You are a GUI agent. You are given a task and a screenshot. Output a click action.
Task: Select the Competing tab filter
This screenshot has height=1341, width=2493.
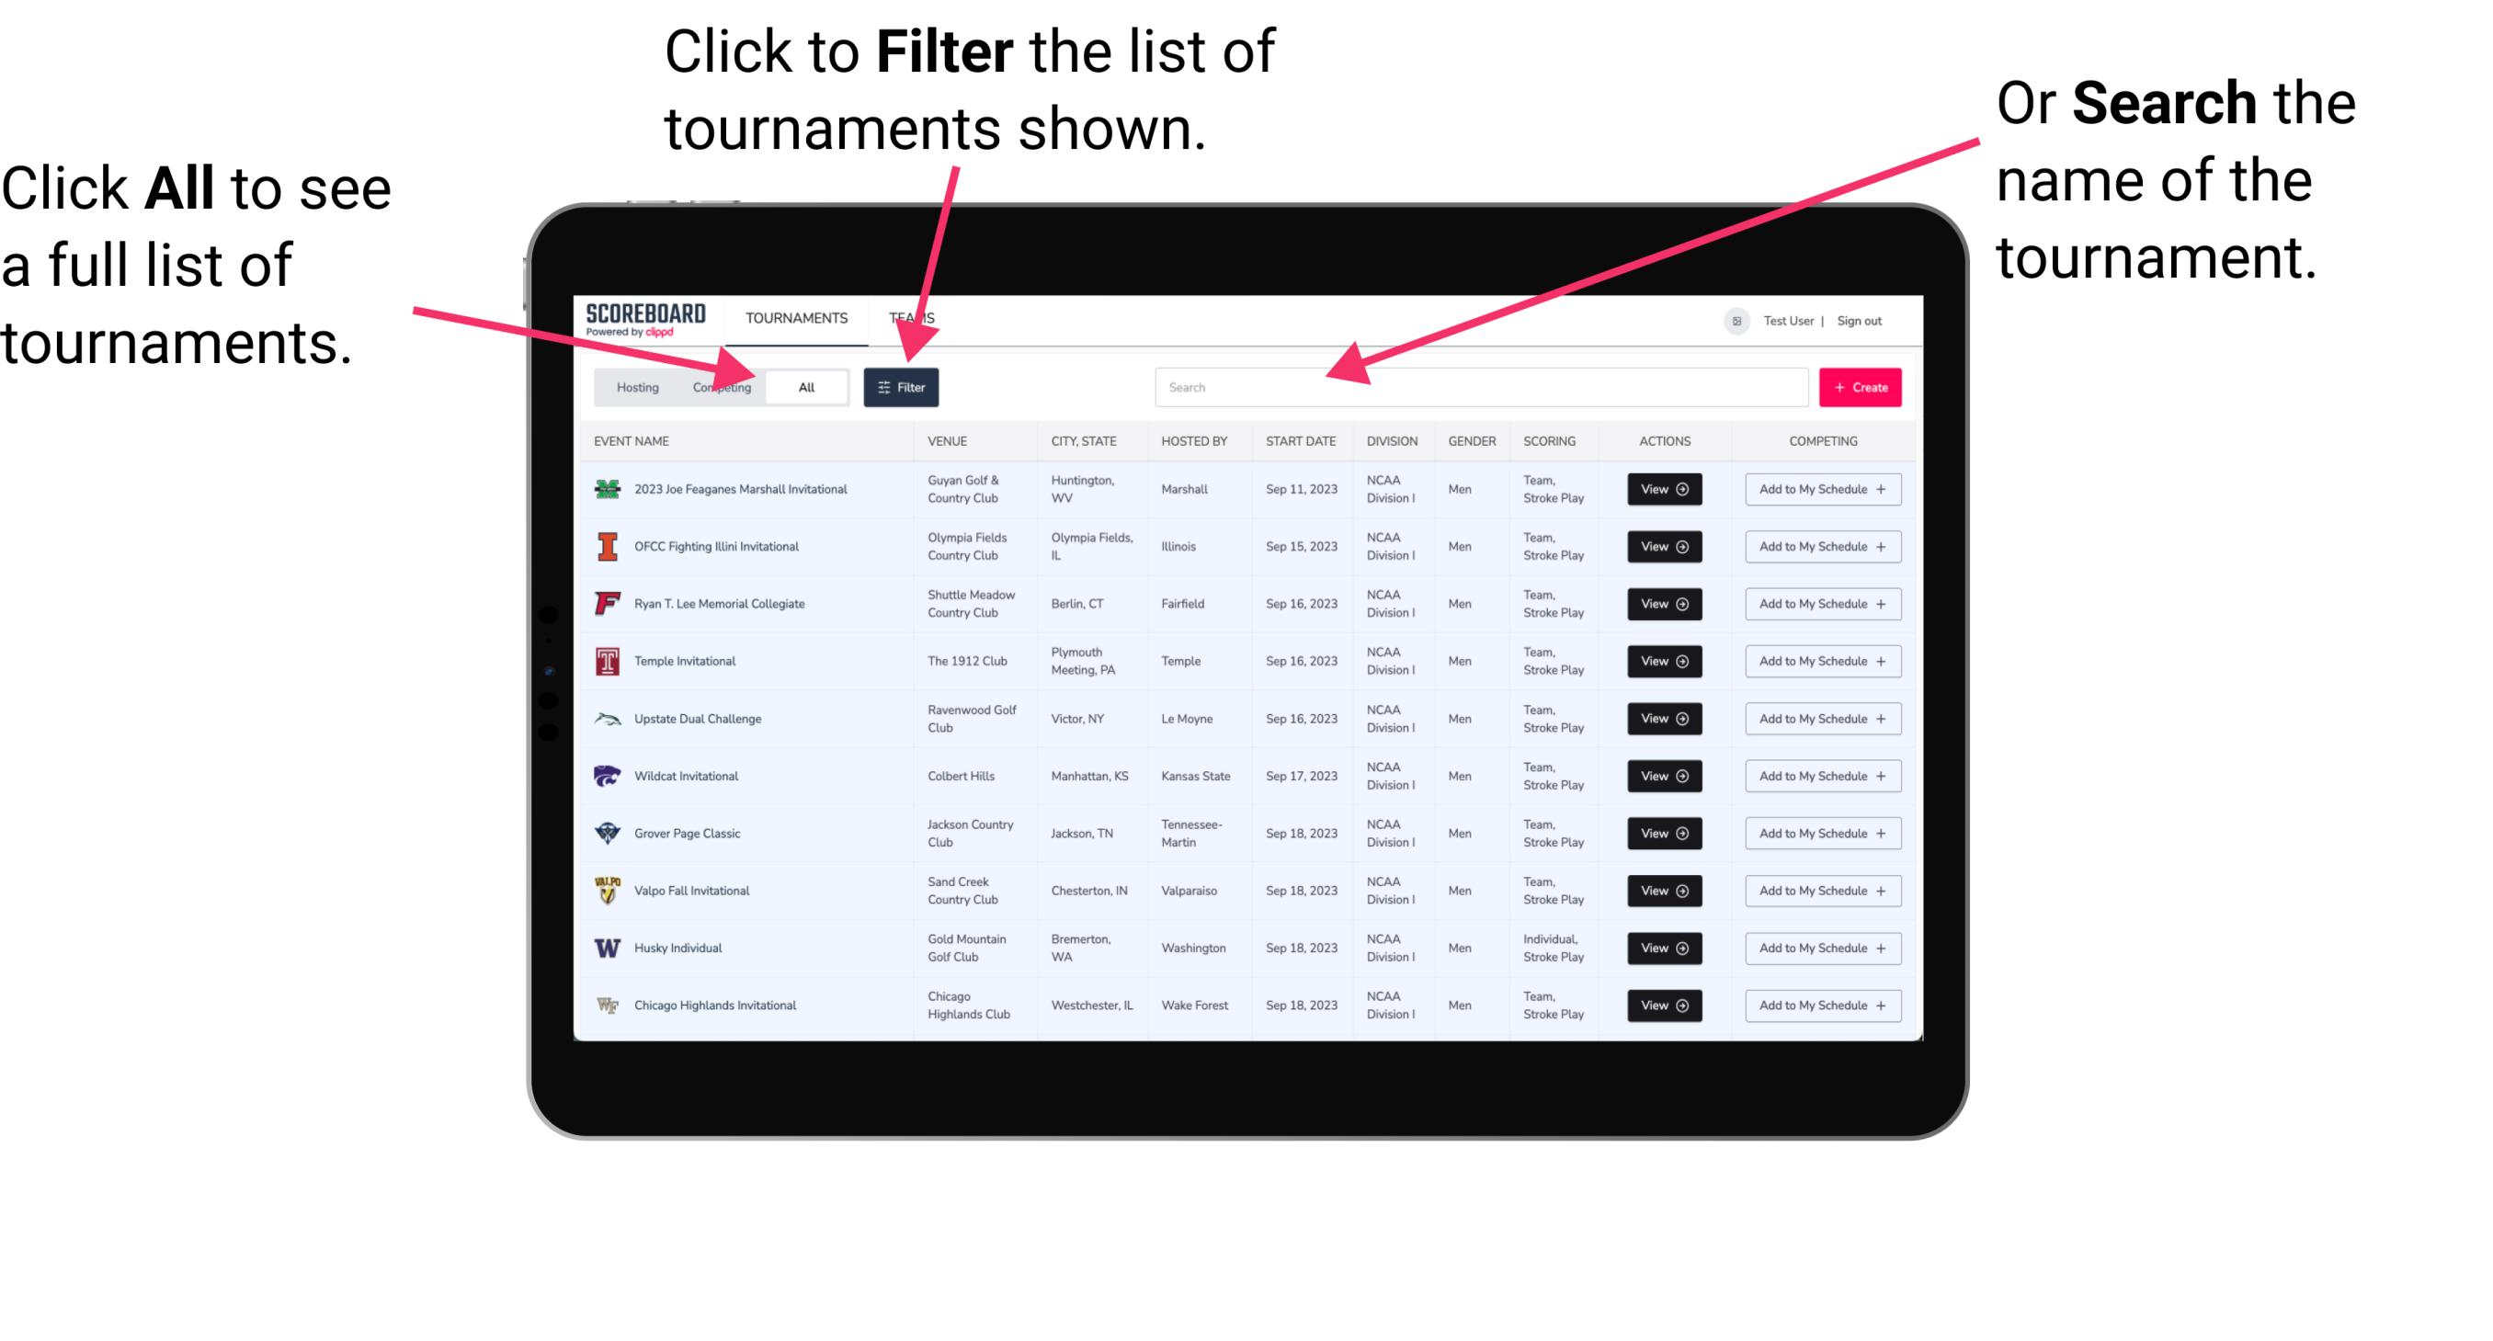click(x=720, y=388)
